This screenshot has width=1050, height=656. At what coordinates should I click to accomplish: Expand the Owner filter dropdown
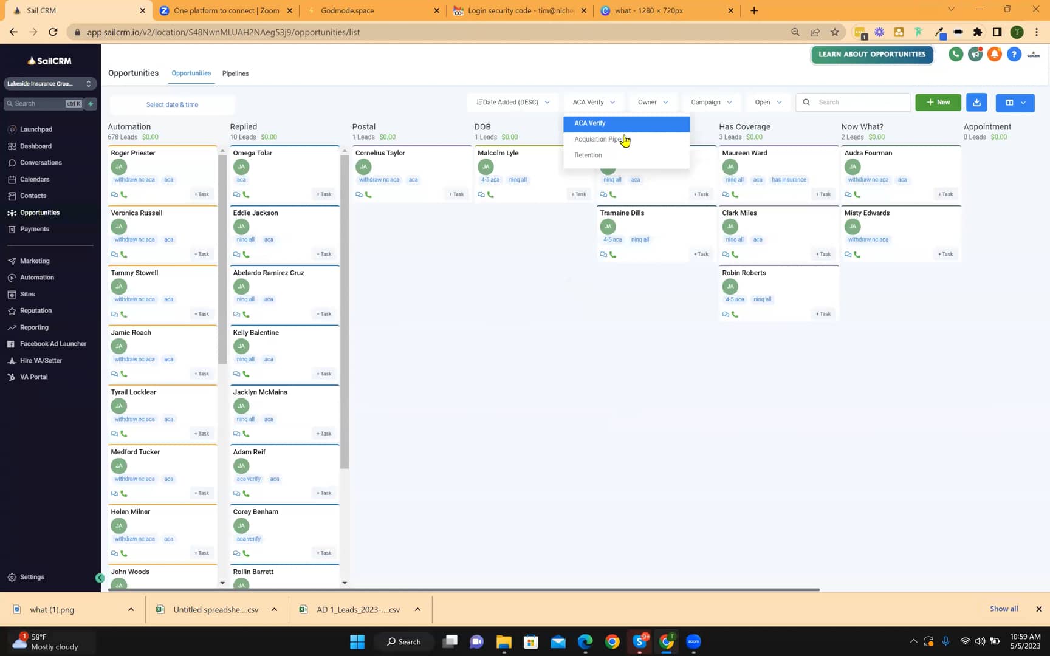click(651, 102)
